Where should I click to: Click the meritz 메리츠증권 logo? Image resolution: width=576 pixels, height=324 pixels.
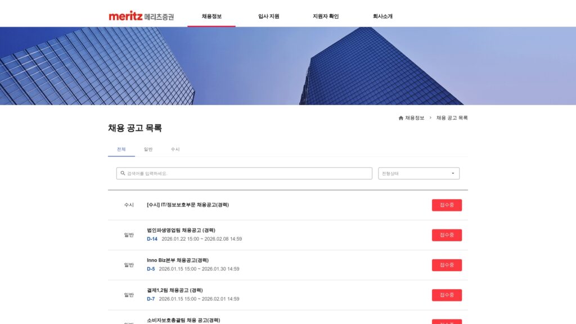pyautogui.click(x=142, y=16)
